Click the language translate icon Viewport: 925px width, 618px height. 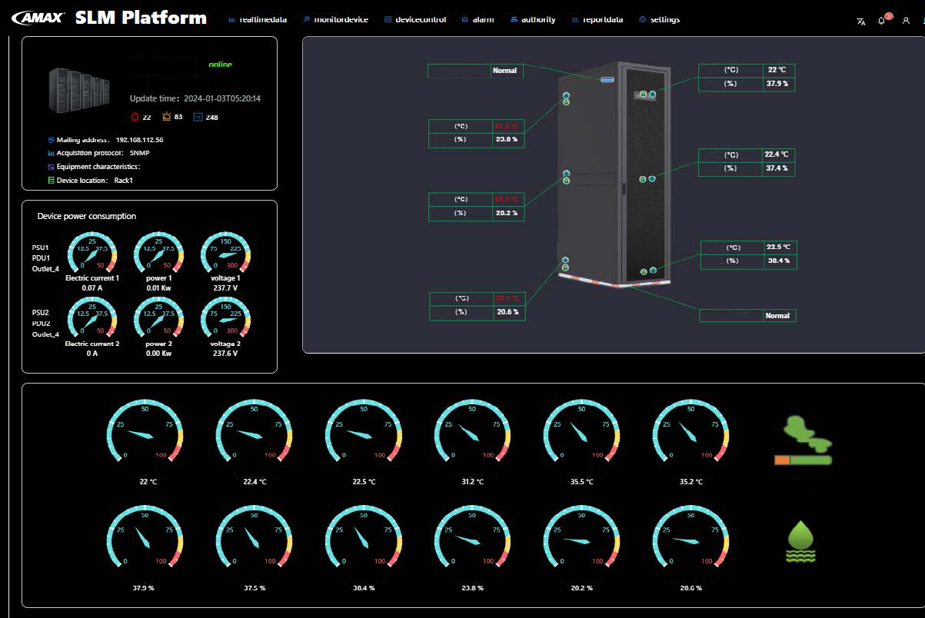[861, 21]
